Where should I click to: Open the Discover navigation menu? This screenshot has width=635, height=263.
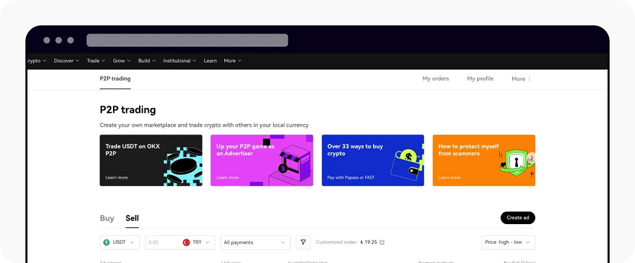(66, 61)
